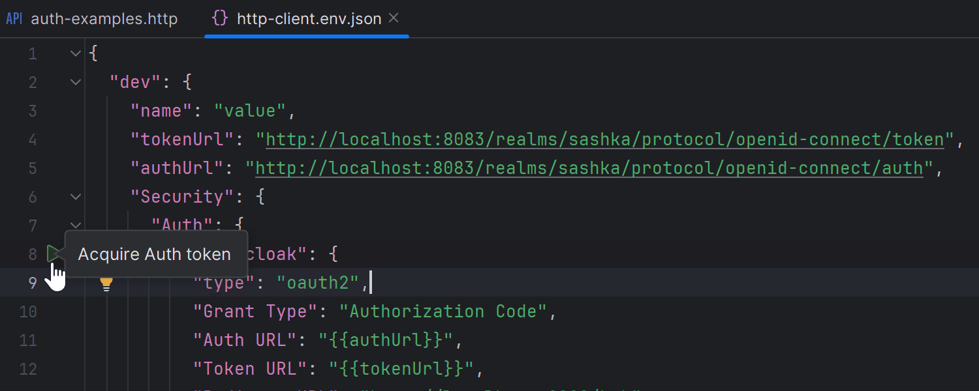This screenshot has width=979, height=391.
Task: Open the authUrl localhost link
Action: pyautogui.click(x=587, y=167)
